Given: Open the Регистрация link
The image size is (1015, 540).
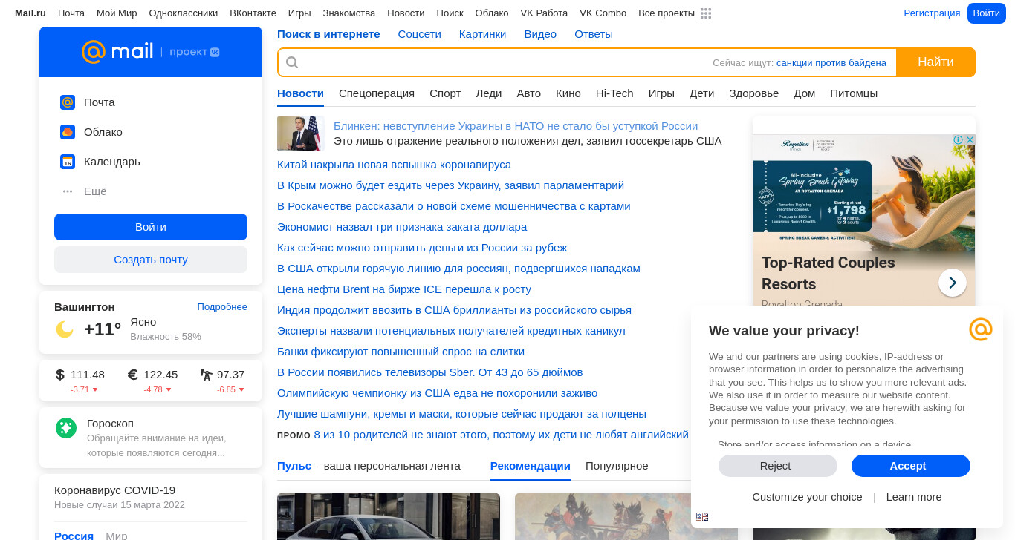Looking at the screenshot, I should tap(932, 13).
